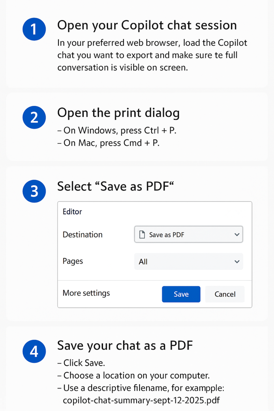274x411 pixels.
Task: Click the Destination label
Action: click(82, 235)
